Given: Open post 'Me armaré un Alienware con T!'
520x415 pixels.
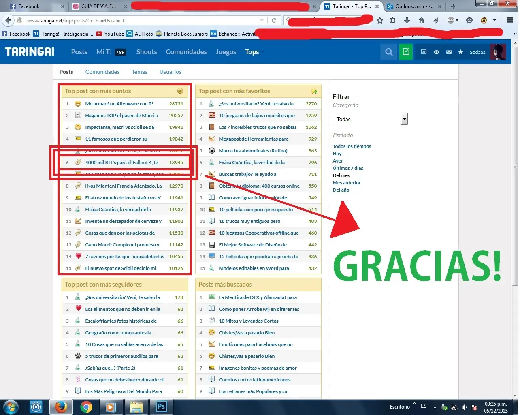Looking at the screenshot, I should [x=119, y=104].
